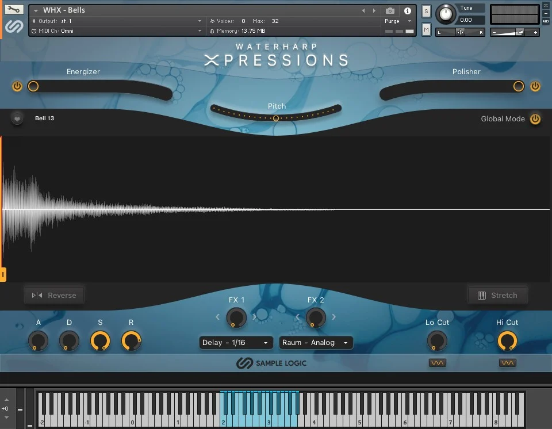Image resolution: width=552 pixels, height=429 pixels.
Task: Open the Delay - 1/16 effect dropdown
Action: (x=236, y=342)
